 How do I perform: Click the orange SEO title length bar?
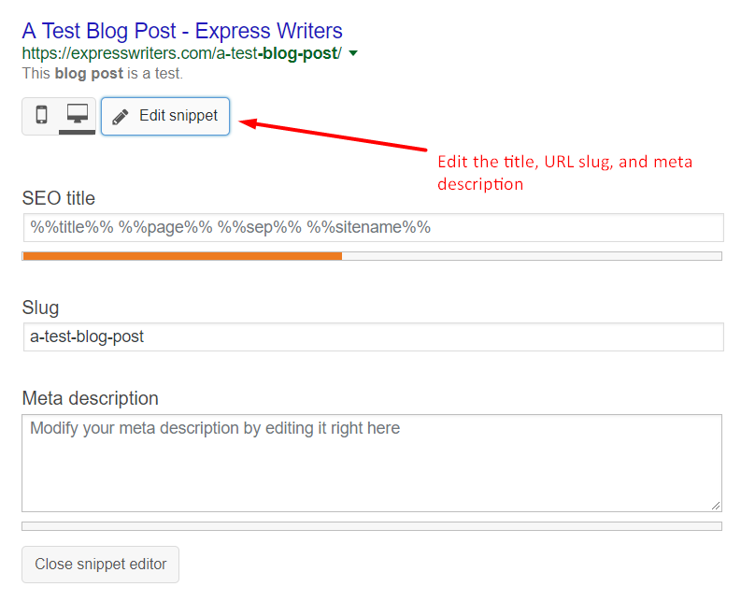182,255
